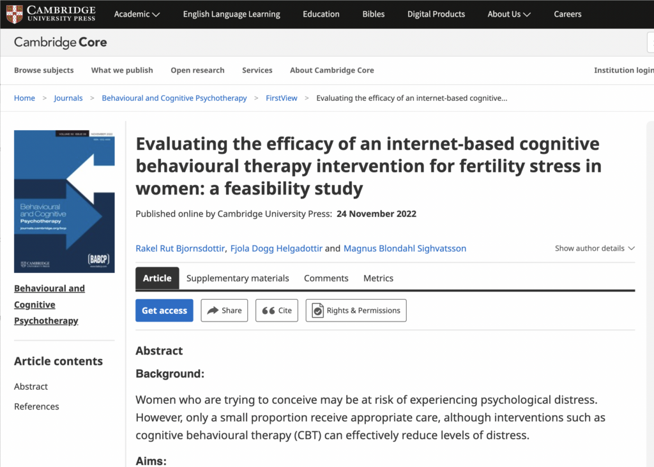The image size is (654, 467).
Task: Open FirstView breadcrumb link
Action: 282,98
